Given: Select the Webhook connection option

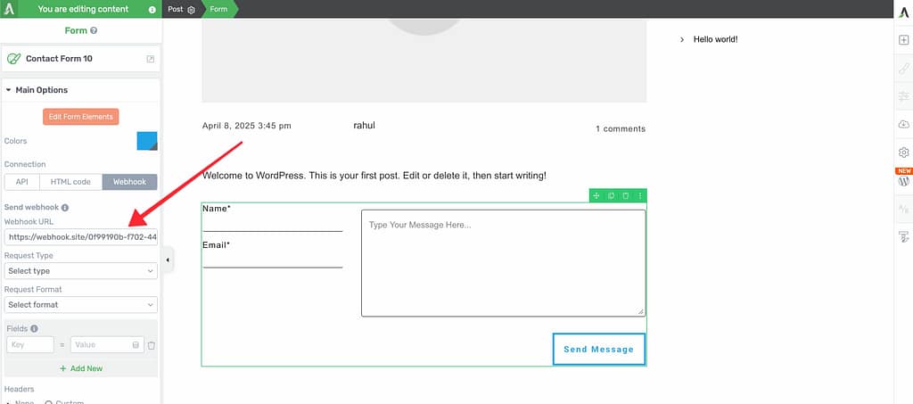Looking at the screenshot, I should click(129, 182).
